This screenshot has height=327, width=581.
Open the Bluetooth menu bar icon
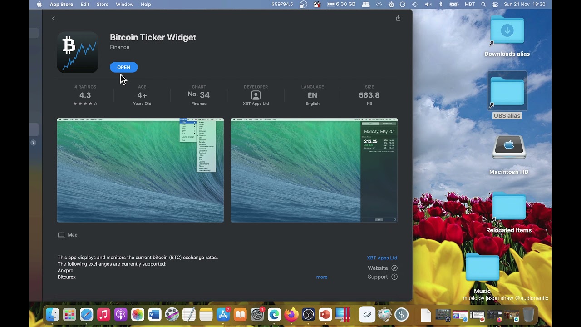tap(441, 4)
